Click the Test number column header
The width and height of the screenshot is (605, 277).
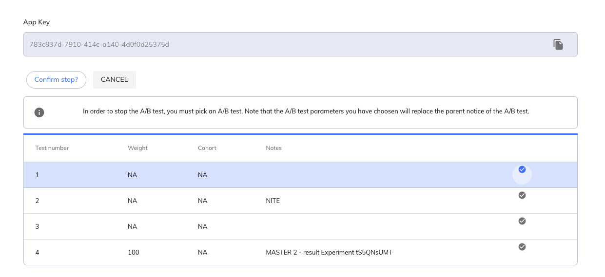[52, 148]
